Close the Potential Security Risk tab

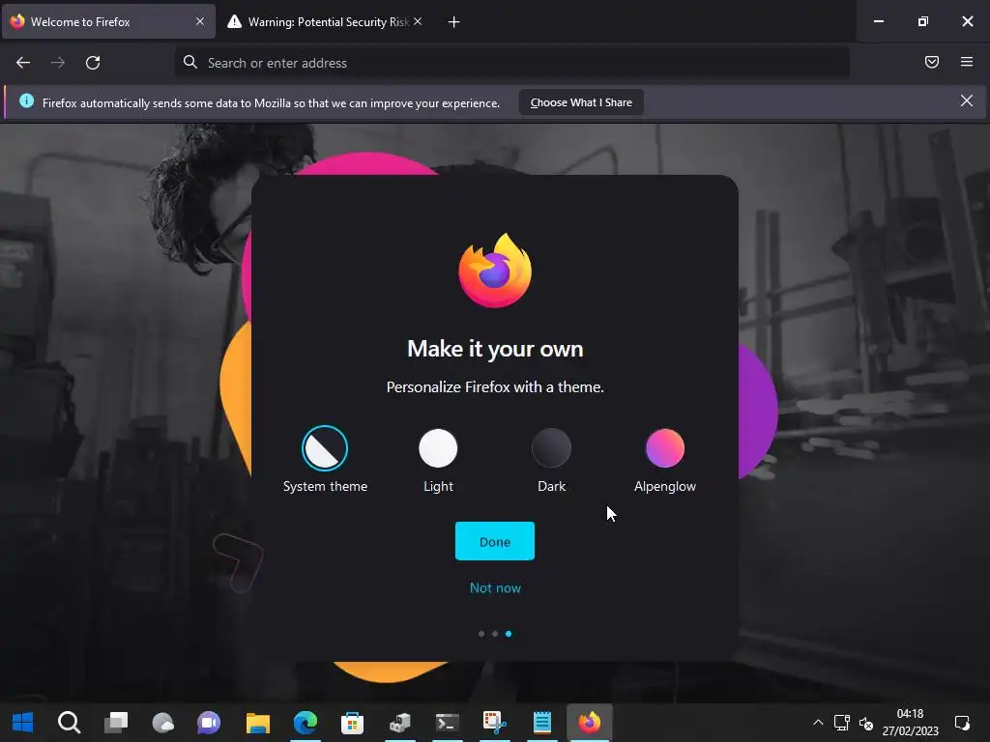[x=418, y=21]
